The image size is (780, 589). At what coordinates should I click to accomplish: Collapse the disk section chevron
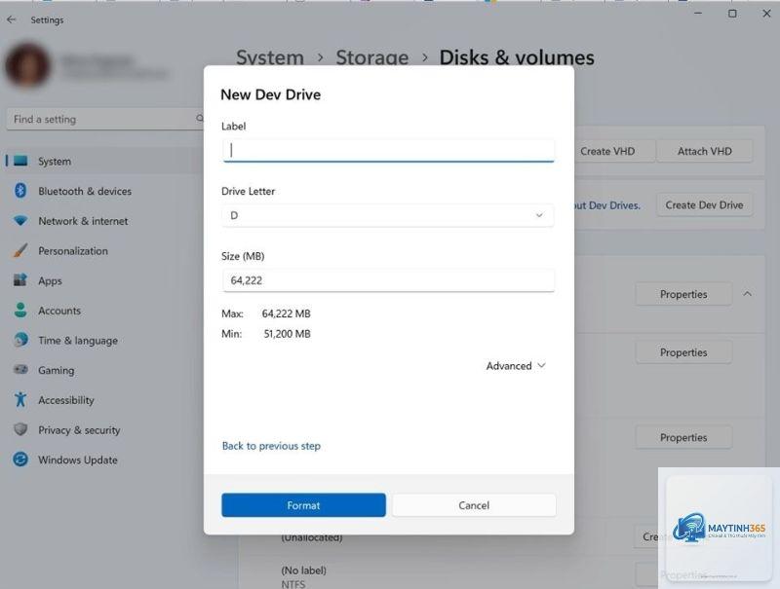(747, 294)
